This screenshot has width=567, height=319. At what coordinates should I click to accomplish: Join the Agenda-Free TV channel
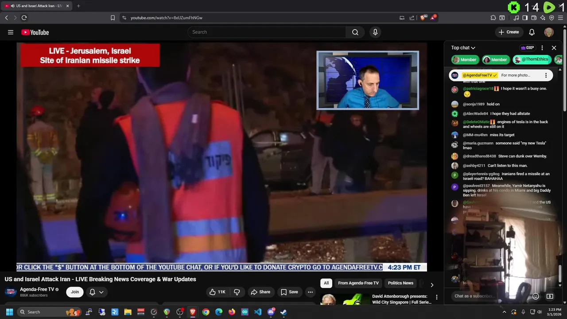point(75,292)
